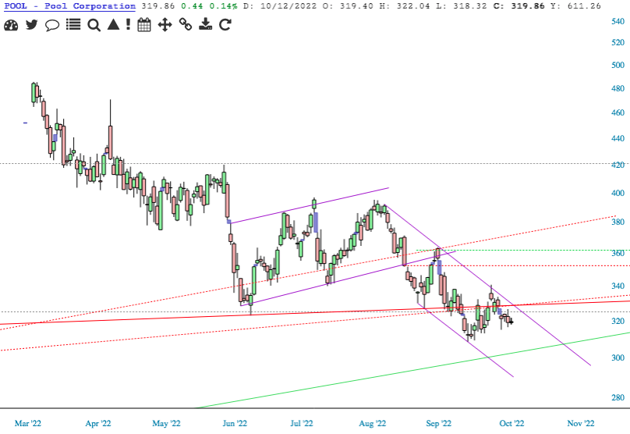Click the 480 price axis label
Viewport: 630px width, 434px height.
click(618, 88)
